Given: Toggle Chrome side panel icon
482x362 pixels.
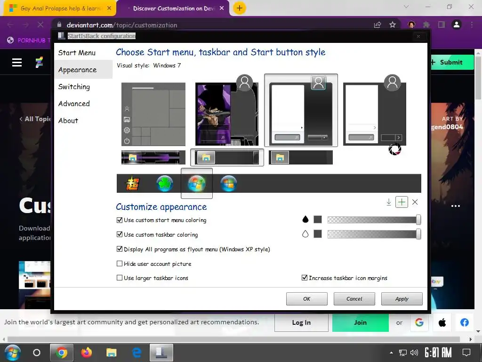Looking at the screenshot, I should pyautogui.click(x=442, y=25).
